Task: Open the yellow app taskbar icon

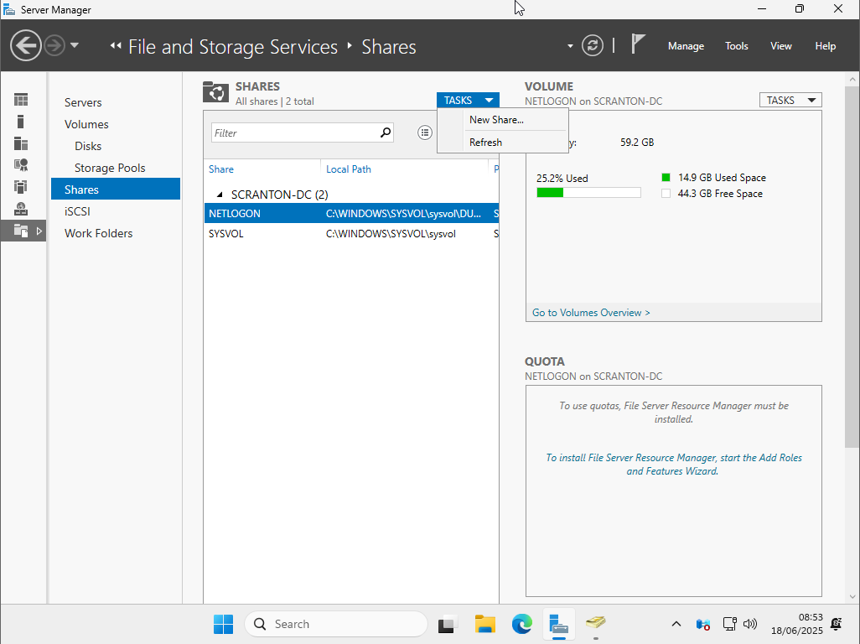Action: pyautogui.click(x=596, y=623)
